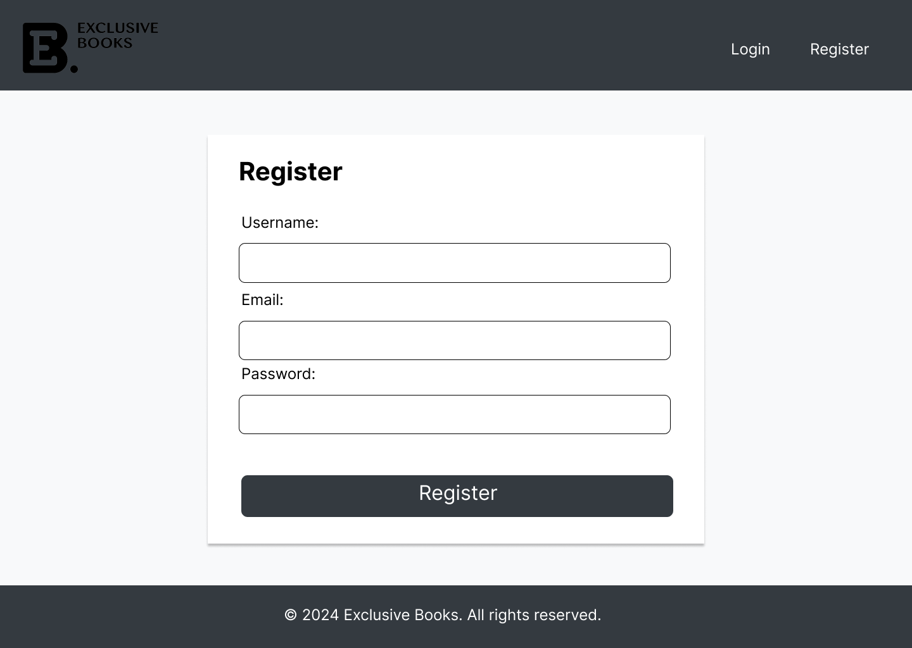This screenshot has height=648, width=912.
Task: Focus the Username input field
Action: 454,263
